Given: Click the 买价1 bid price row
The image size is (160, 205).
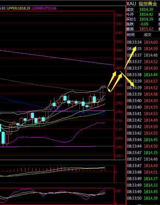Looking at the screenshot, I should pyautogui.click(x=140, y=19).
